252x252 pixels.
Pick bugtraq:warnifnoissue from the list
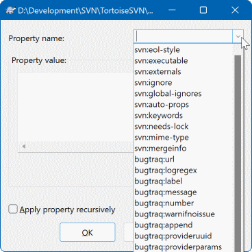tap(184, 214)
